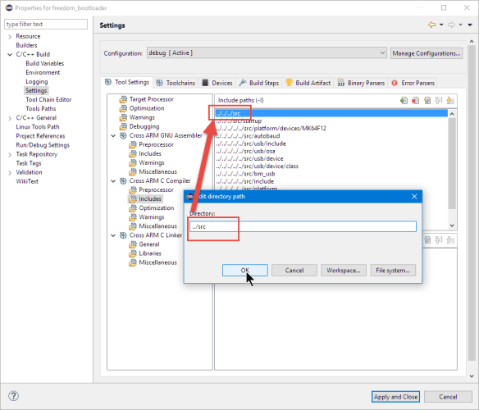
Task: Switch to the Build Steps tab
Action: (259, 83)
